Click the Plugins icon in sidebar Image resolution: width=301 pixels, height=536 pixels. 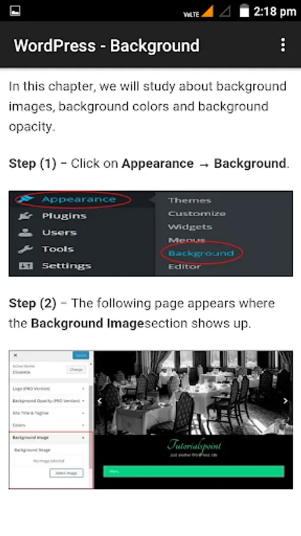pos(25,216)
